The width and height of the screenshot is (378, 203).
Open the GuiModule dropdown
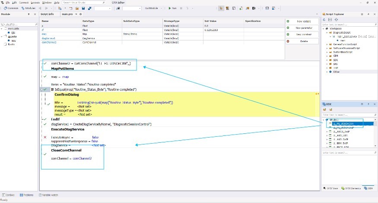click(161, 8)
